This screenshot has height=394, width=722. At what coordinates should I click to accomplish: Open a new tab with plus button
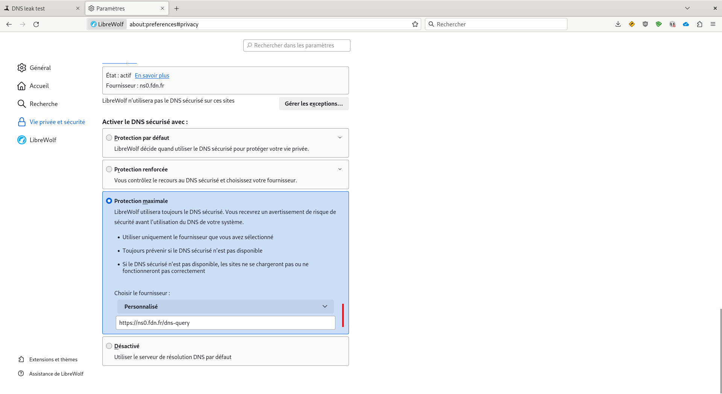click(x=177, y=8)
